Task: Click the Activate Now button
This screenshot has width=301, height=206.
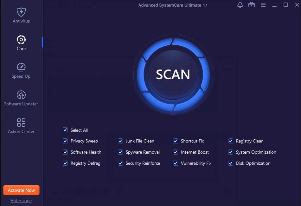Action: click(x=21, y=190)
